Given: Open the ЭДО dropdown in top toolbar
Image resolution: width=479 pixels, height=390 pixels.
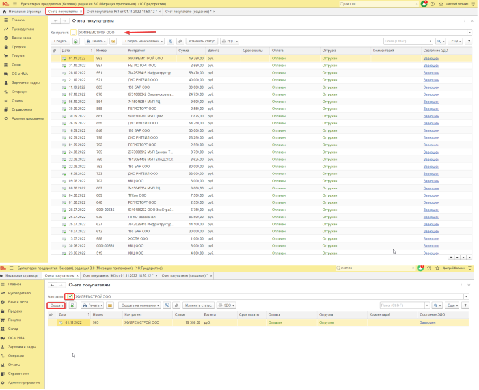Looking at the screenshot, I should coord(230,41).
